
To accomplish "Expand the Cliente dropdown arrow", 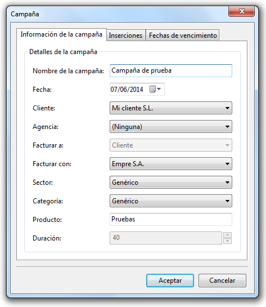I will click(227, 108).
